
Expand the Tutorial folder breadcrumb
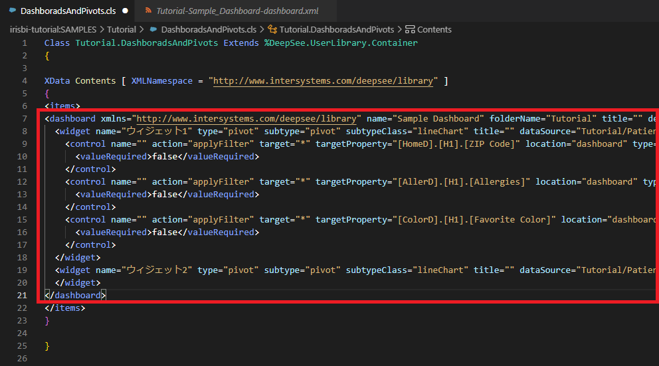pos(122,30)
